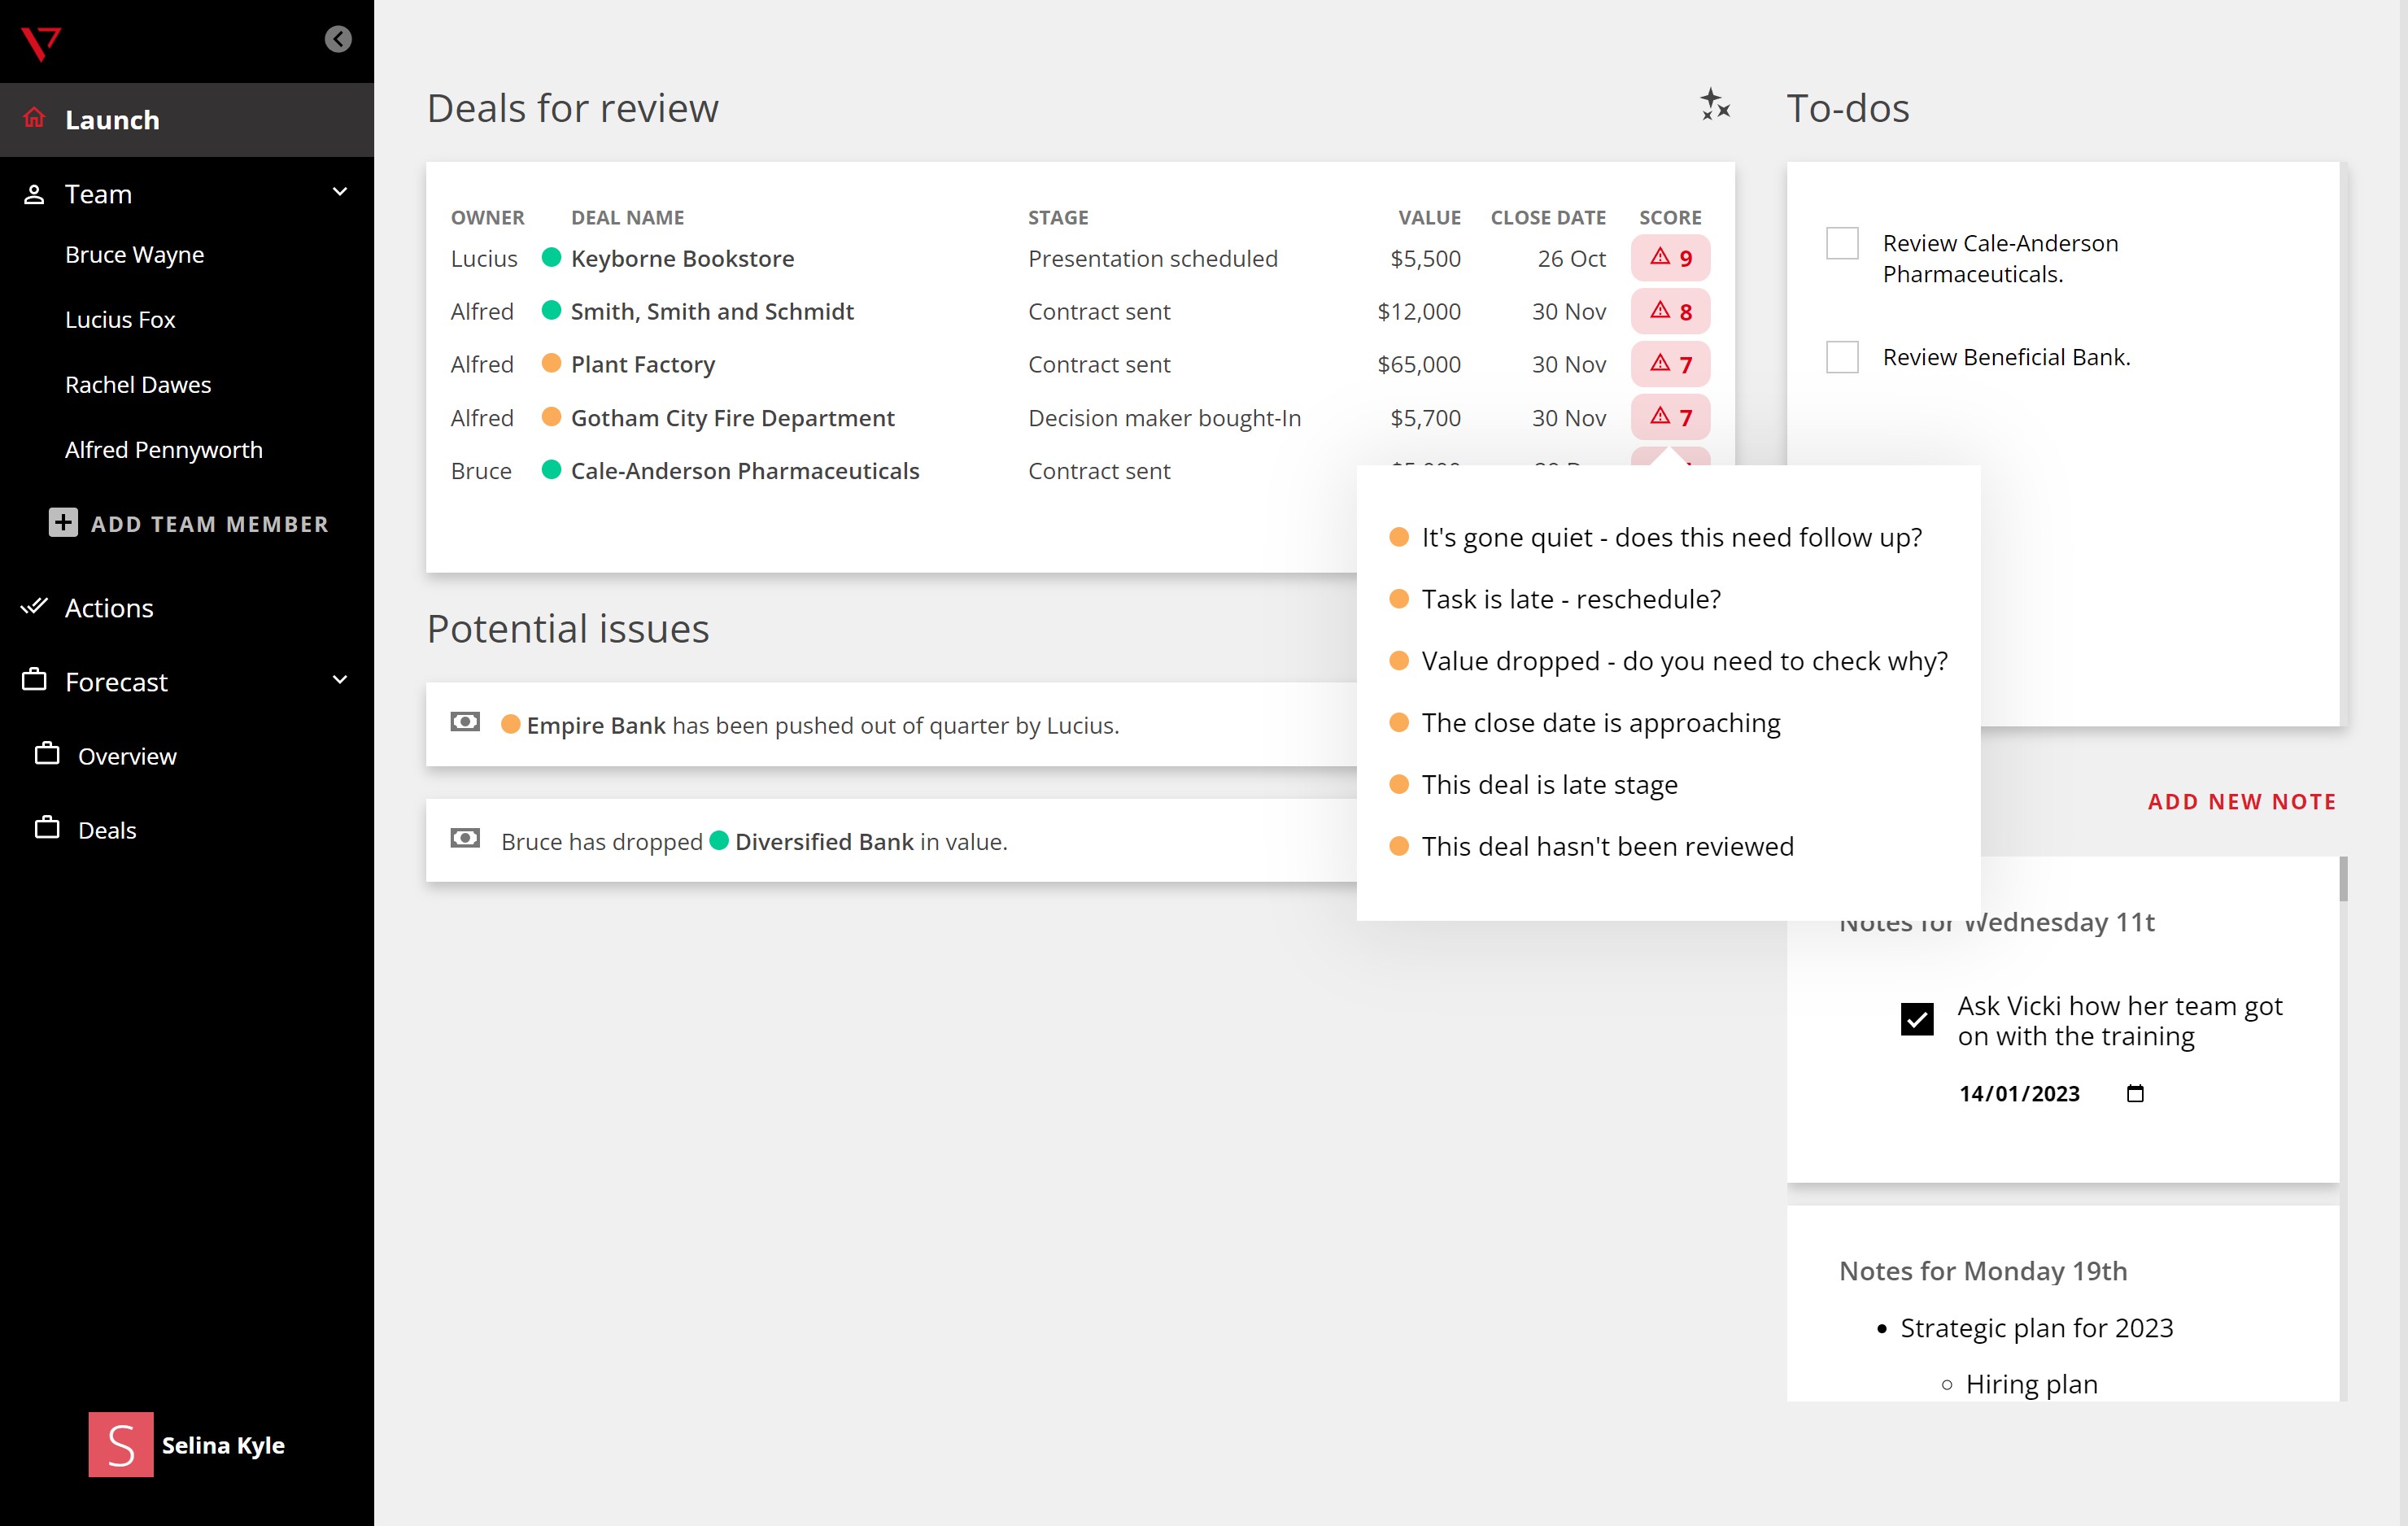Click the money icon on Diversified Bank issue
The image size is (2408, 1526).
pos(465,839)
